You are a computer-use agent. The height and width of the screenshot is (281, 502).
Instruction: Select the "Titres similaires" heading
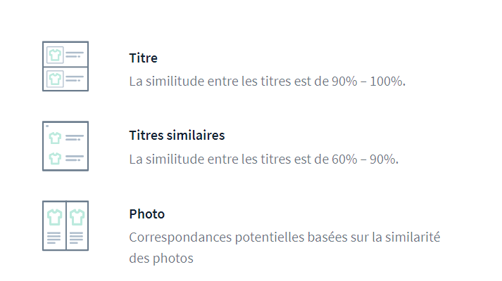[177, 136]
